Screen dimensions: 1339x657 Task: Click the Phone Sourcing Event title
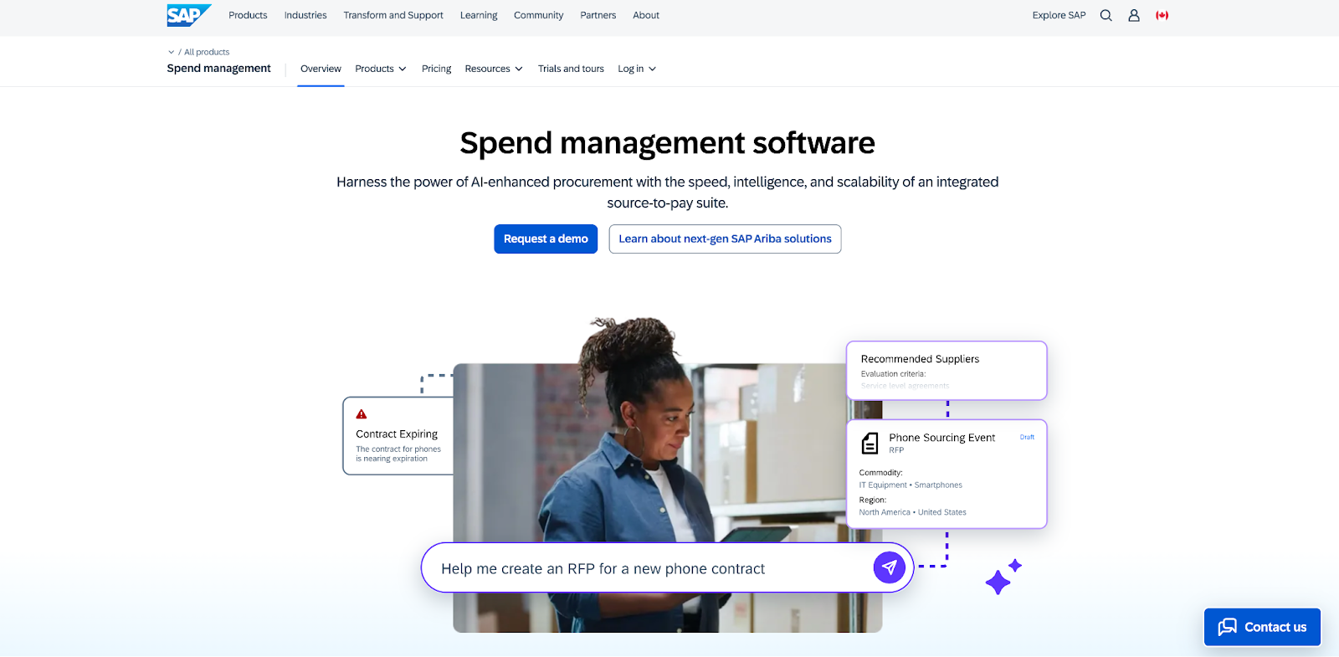click(942, 438)
